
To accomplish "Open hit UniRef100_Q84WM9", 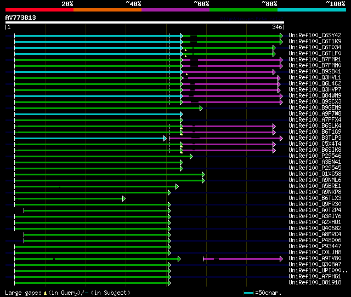I will tap(315, 96).
